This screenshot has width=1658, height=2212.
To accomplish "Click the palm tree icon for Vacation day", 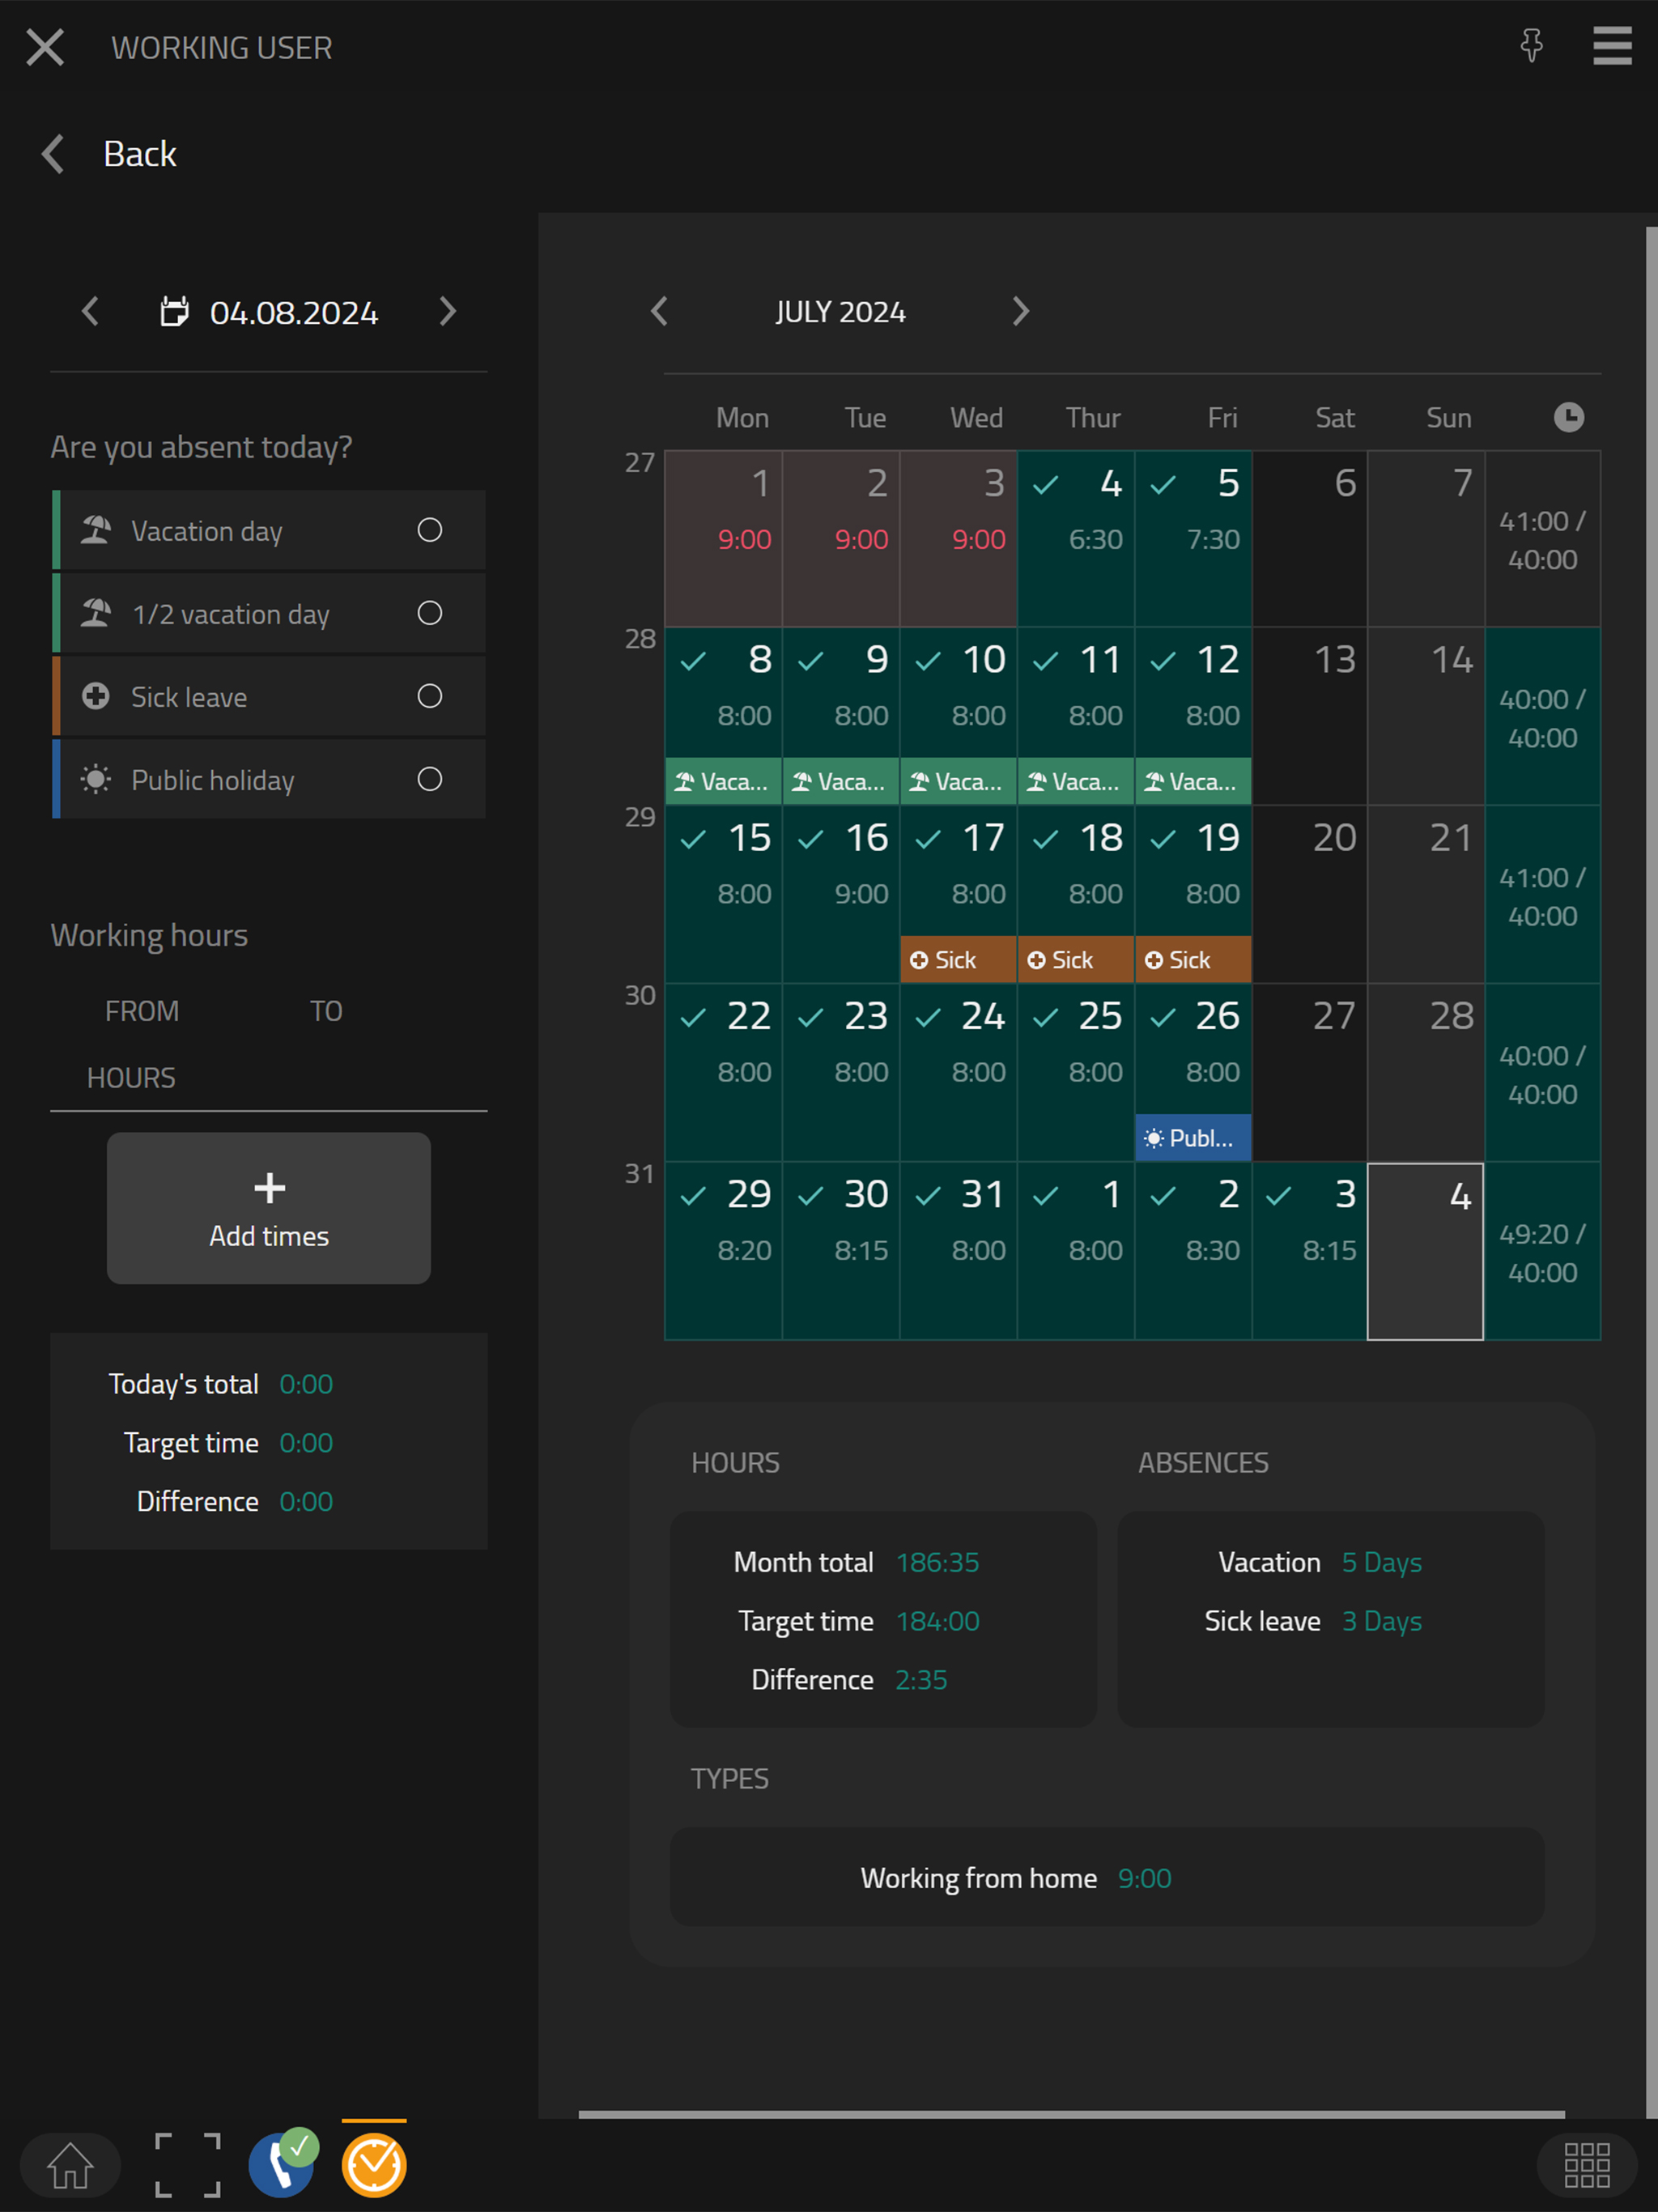I will [96, 530].
